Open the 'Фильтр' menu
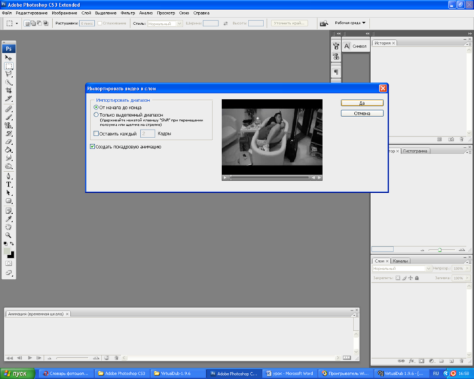The image size is (474, 379). click(x=127, y=13)
